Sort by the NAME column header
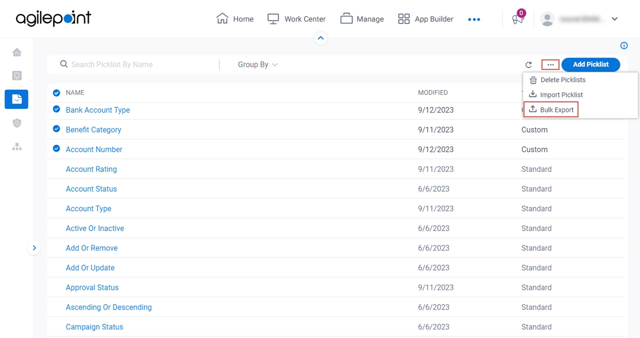640x338 pixels. pyautogui.click(x=75, y=92)
